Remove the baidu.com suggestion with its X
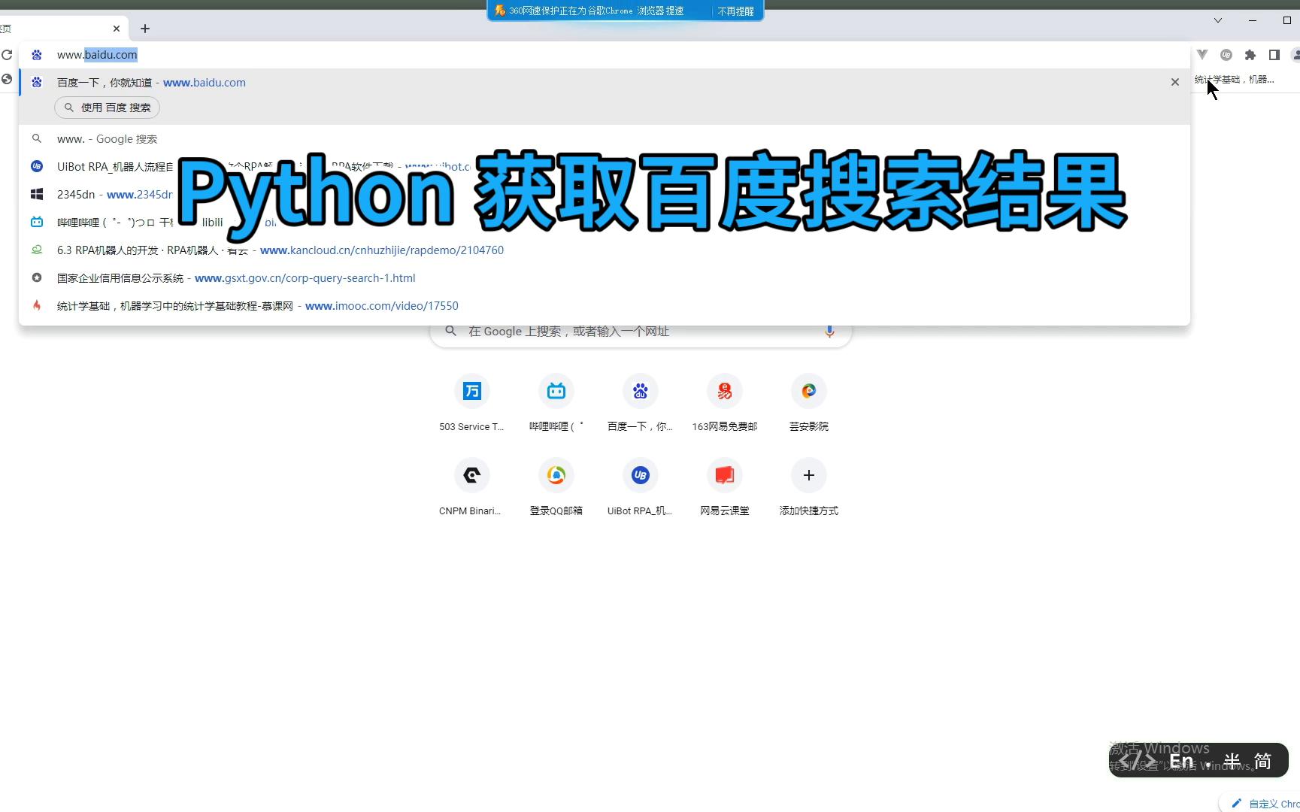This screenshot has width=1300, height=812. (x=1174, y=82)
